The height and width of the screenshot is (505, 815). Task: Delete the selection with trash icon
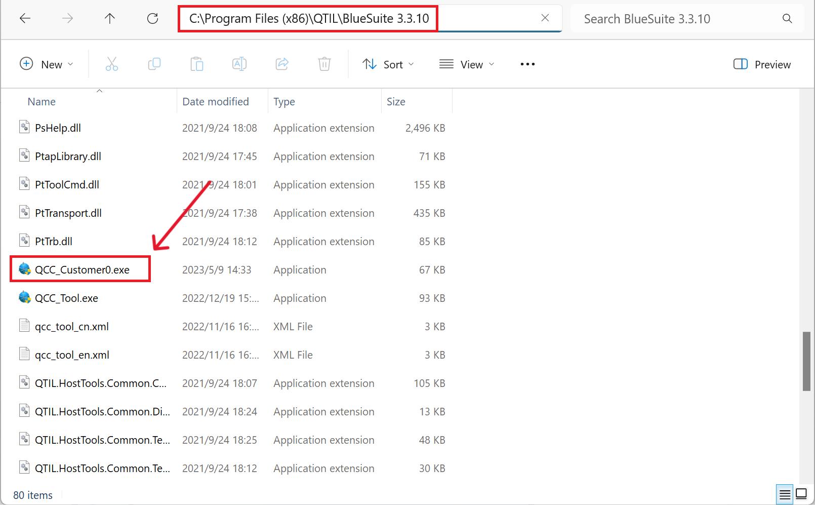(324, 64)
